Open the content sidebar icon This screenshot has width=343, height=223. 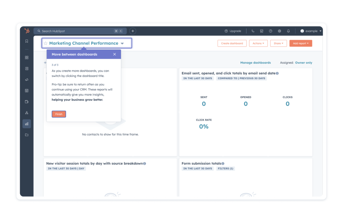(x=27, y=90)
